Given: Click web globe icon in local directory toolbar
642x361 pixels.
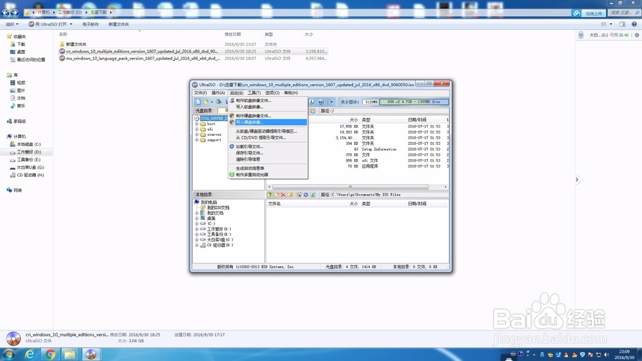Looking at the screenshot, I should pos(299,195).
